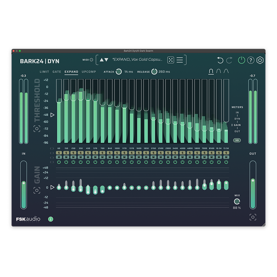The image size is (277, 277).
Task: Click the threshold focus target icon
Action: click(x=37, y=129)
